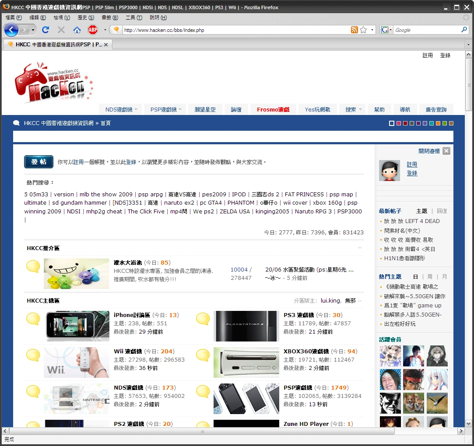474x446 pixels.
Task: Click the horizontal scrollbar right arrow
Action: (x=461, y=431)
